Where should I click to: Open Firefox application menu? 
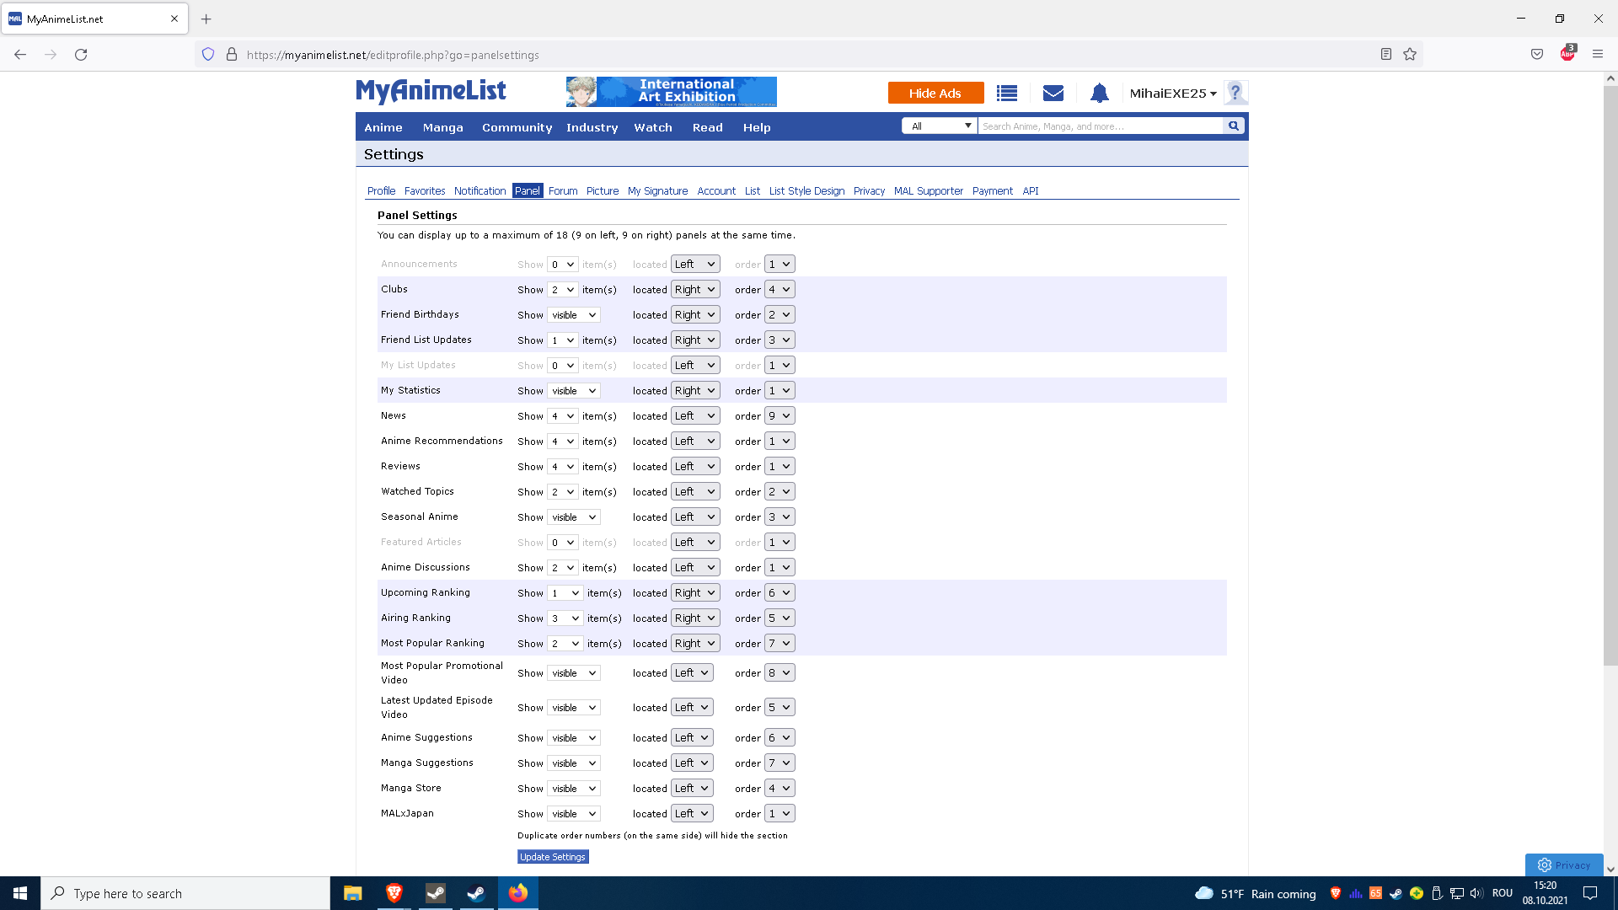tap(1597, 55)
